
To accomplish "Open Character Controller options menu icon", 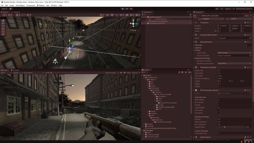I will (x=250, y=68).
